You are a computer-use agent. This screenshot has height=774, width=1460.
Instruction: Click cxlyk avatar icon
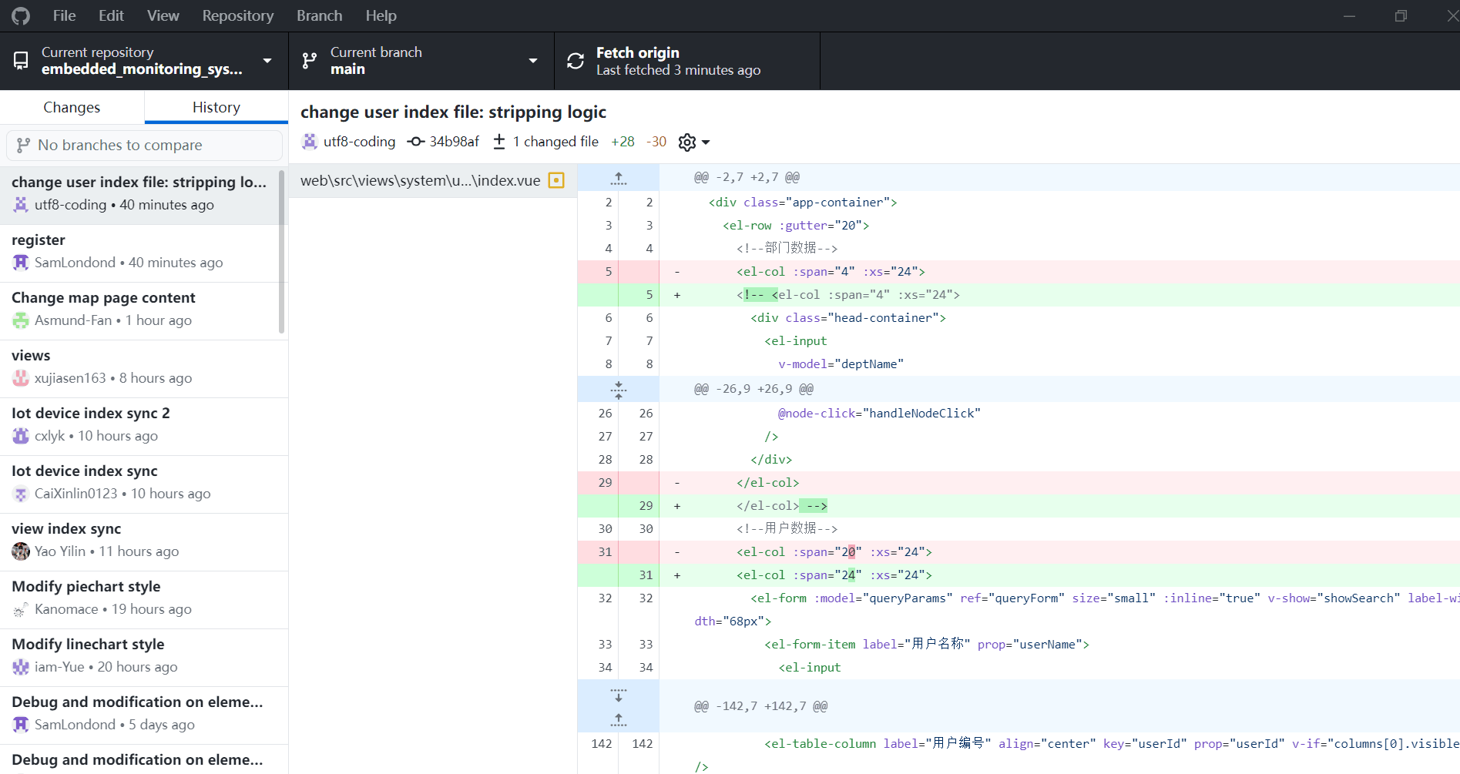point(21,436)
